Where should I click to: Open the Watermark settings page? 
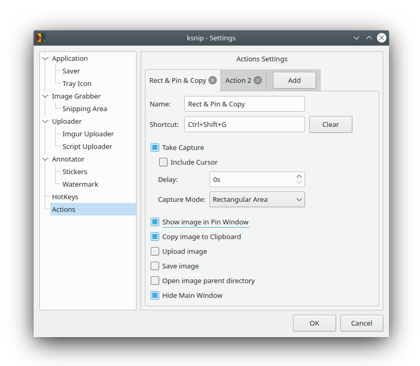click(80, 184)
